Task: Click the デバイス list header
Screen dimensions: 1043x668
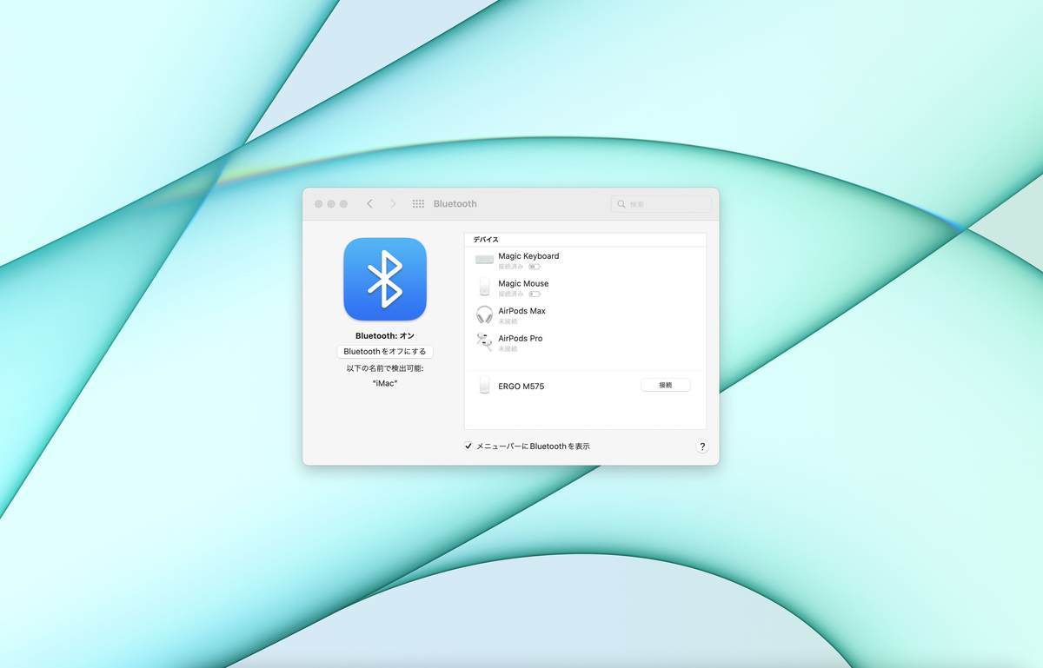Action: (x=486, y=239)
